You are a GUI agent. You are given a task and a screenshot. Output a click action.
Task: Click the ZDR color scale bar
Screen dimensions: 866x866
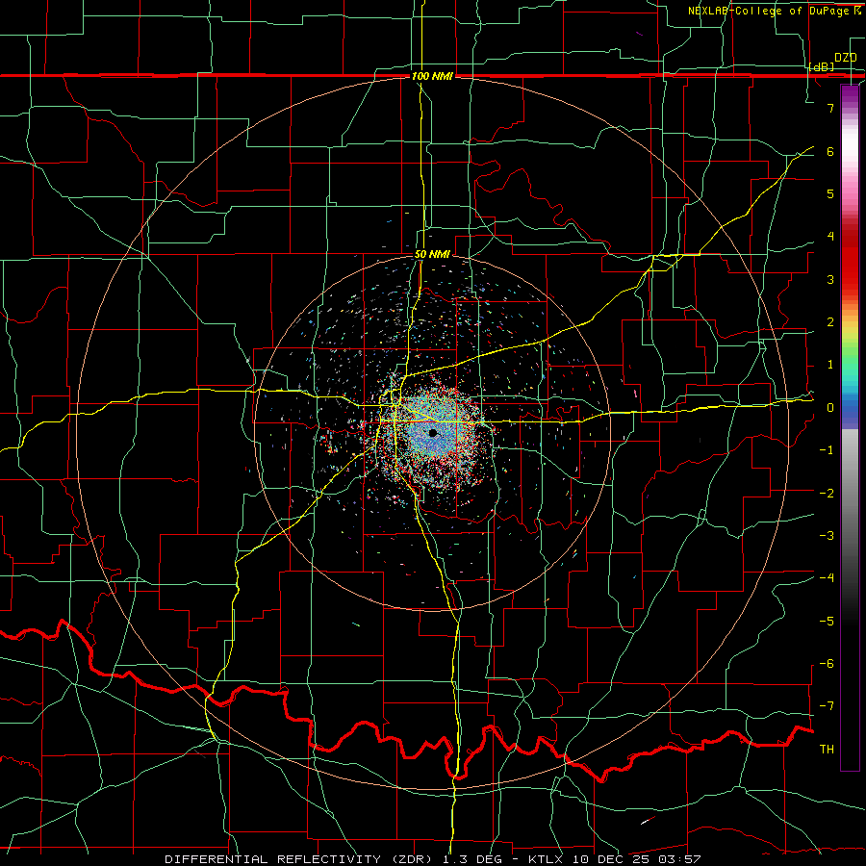pyautogui.click(x=850, y=428)
